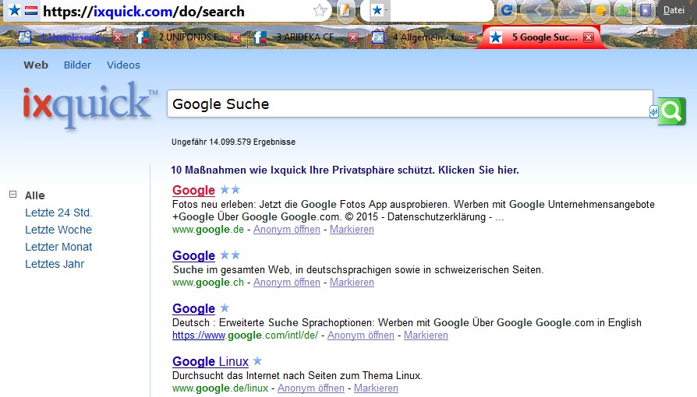
Task: Open the green puzzle add-ons icon
Action: [x=622, y=10]
